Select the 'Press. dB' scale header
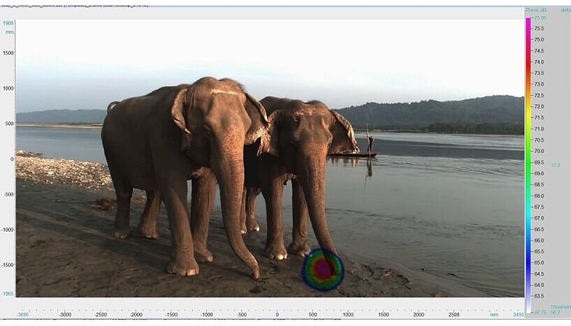 tap(536, 10)
